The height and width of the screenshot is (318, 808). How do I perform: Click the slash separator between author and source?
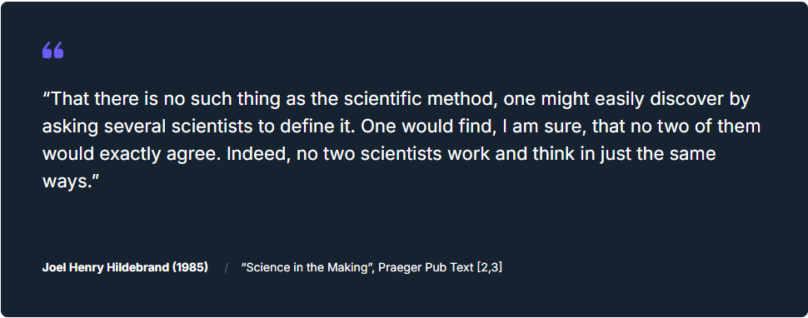click(226, 268)
